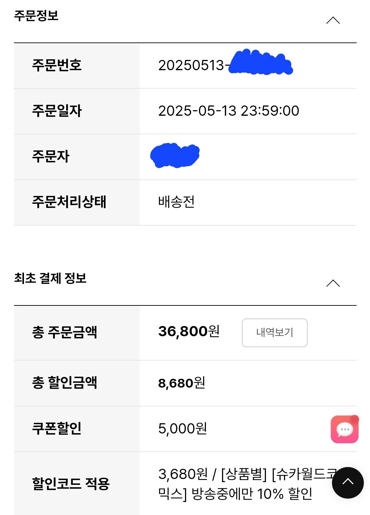Viewport: 370px width, 515px height.
Task: Tap the black back-to-top arrow button
Action: 348,482
